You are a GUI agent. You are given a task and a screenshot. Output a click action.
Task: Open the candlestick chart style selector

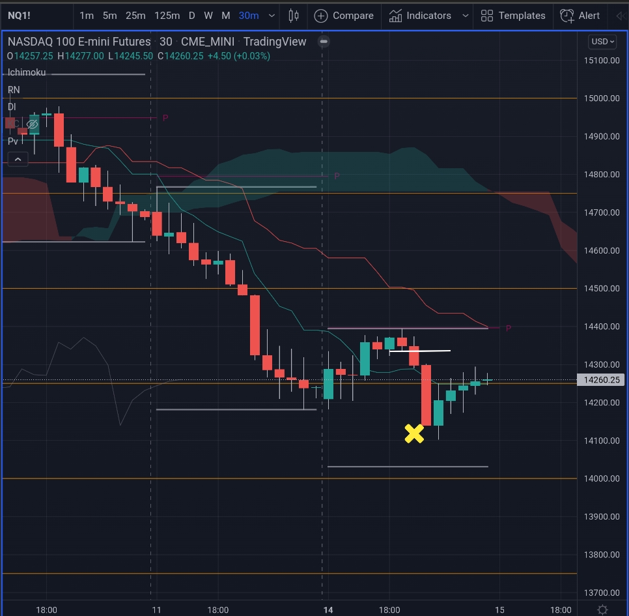tap(294, 16)
